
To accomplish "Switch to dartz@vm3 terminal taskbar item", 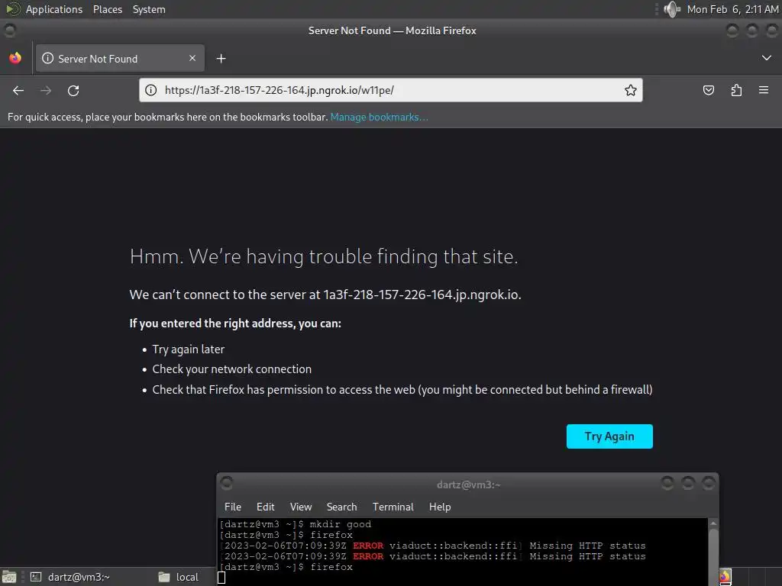I will click(x=69, y=577).
